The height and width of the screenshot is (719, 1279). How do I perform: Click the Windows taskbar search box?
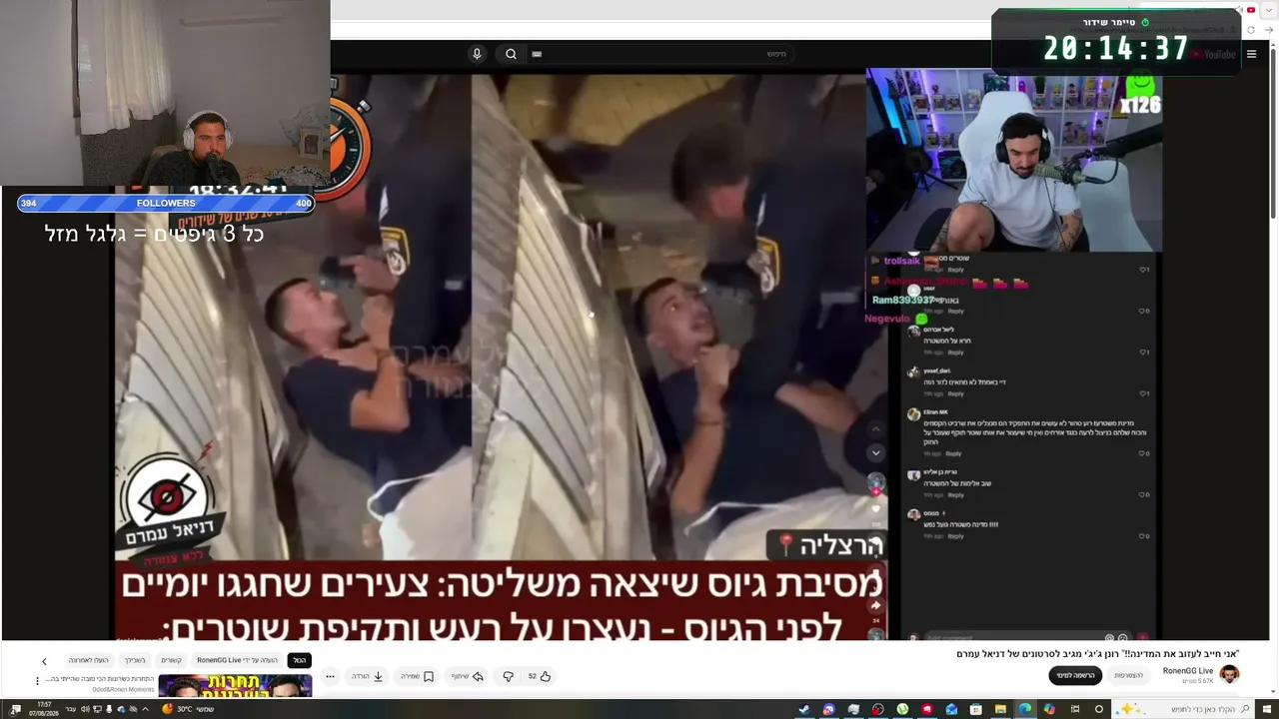[1182, 709]
